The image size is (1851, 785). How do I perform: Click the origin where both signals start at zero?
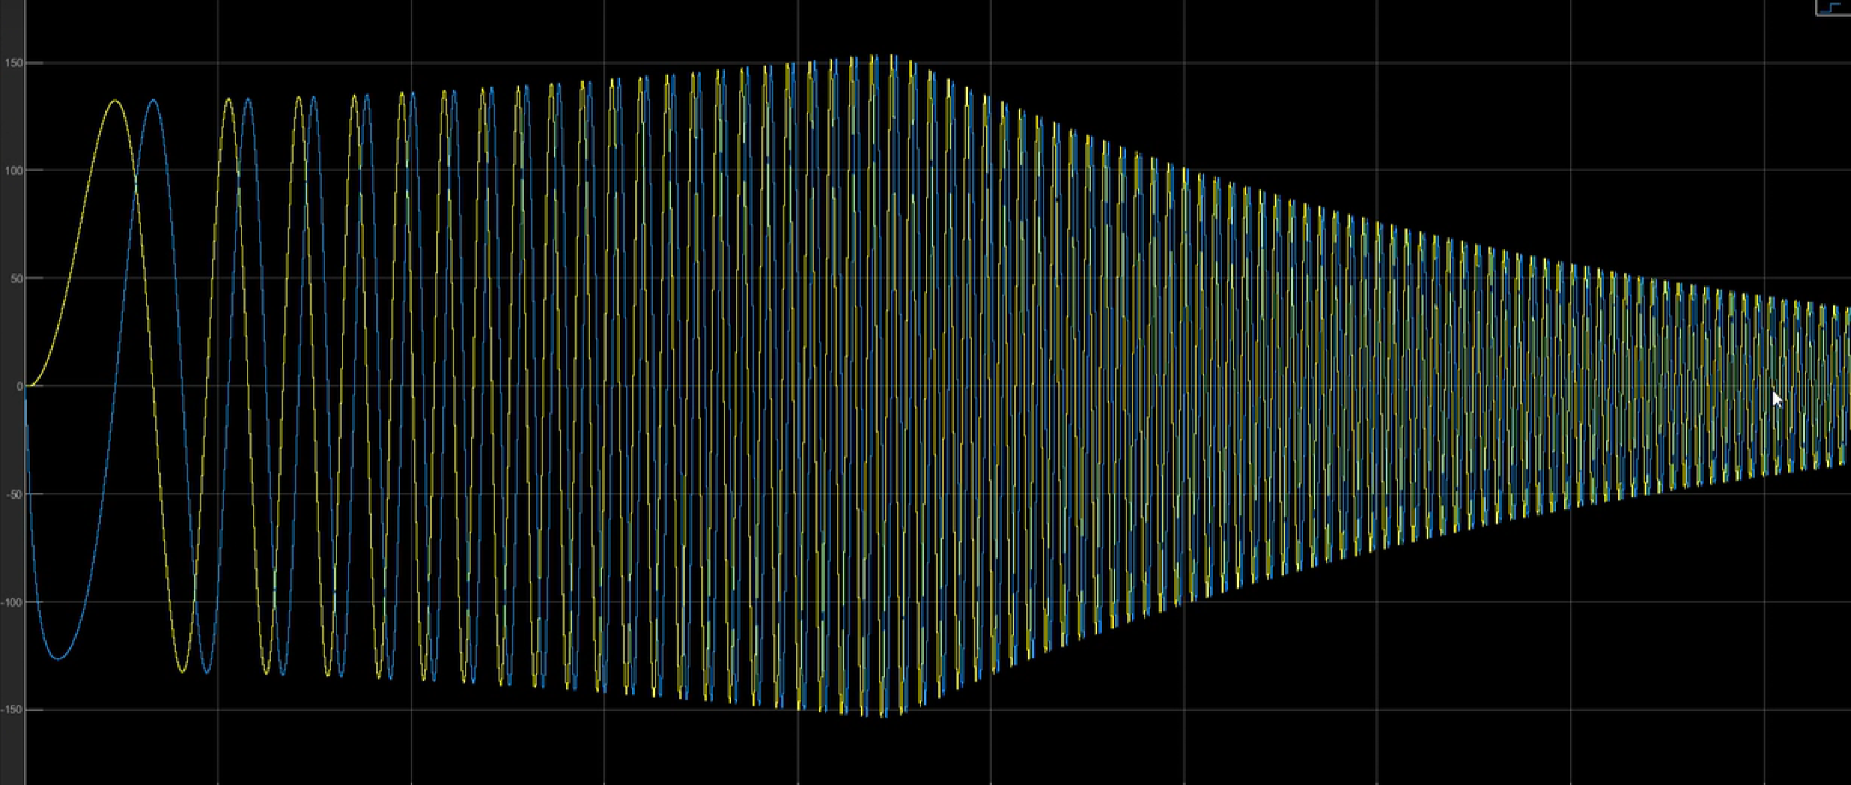coord(27,386)
